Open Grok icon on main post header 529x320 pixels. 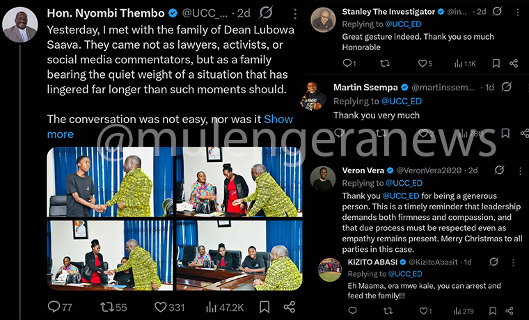[x=266, y=13]
